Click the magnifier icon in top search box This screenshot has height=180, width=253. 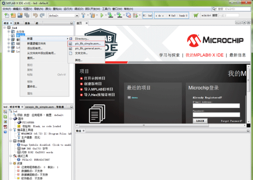point(214,9)
